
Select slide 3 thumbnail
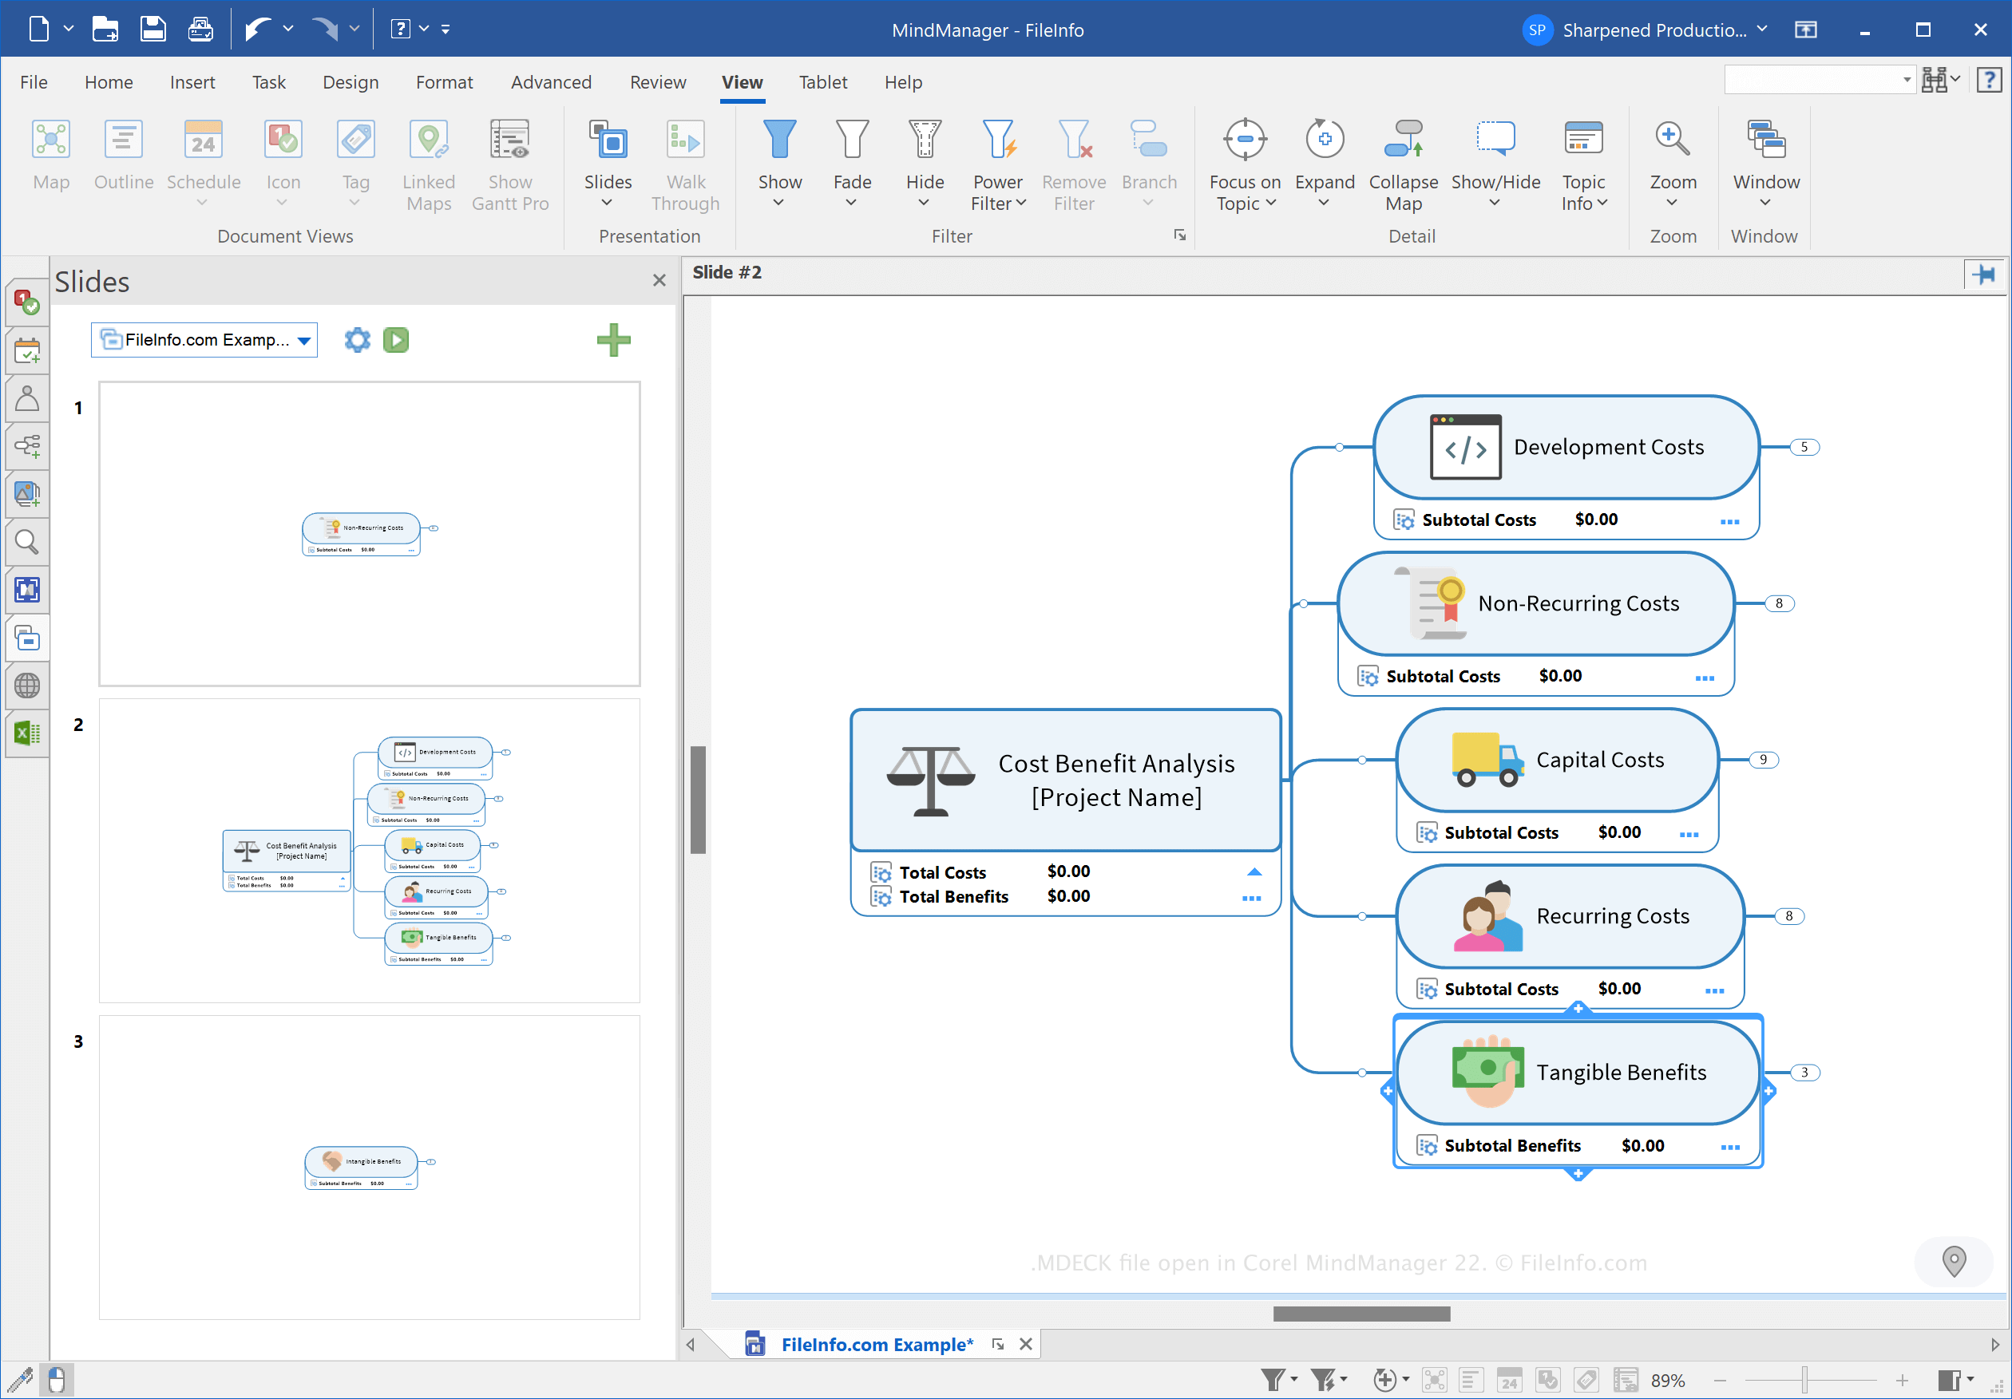pos(369,1167)
